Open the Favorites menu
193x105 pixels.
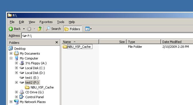coord(46,22)
